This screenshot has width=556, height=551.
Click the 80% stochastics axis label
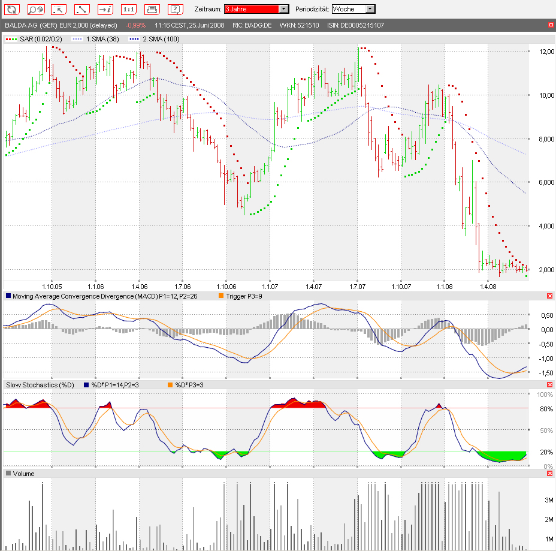546,409
